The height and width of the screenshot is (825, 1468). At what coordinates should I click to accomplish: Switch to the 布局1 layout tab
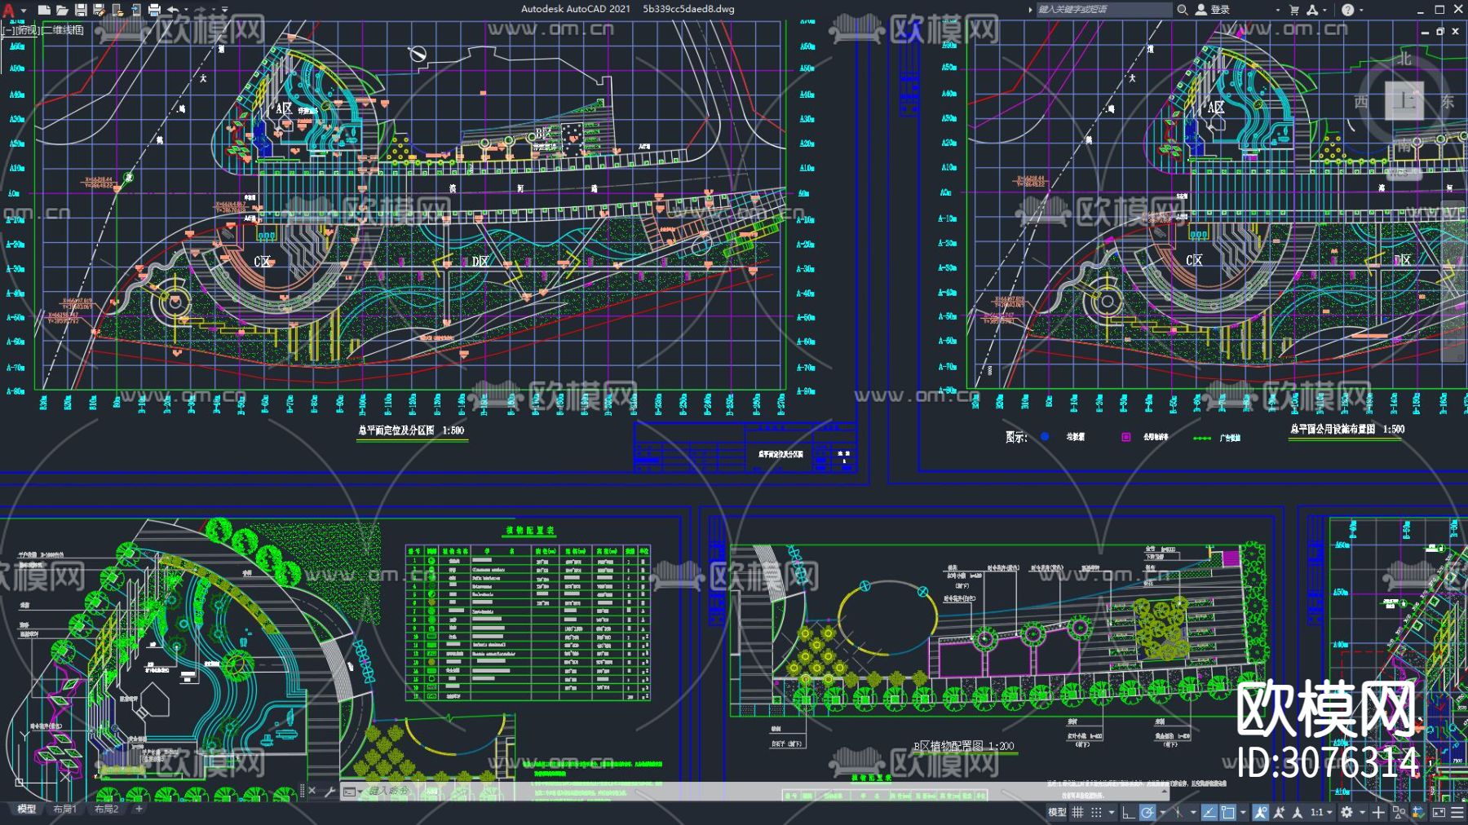(x=64, y=810)
